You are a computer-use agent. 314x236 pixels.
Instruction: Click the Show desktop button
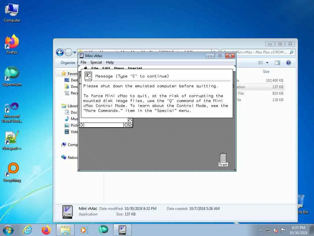pyautogui.click(x=312, y=230)
